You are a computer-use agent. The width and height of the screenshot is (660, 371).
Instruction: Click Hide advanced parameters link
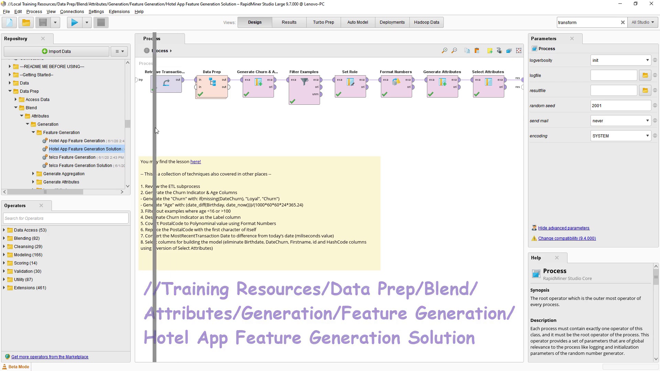coord(563,228)
